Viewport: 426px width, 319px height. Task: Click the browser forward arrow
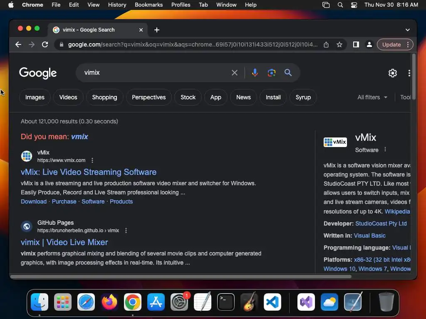(x=32, y=44)
